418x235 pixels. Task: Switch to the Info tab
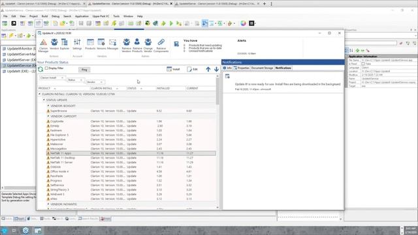pyautogui.click(x=227, y=68)
